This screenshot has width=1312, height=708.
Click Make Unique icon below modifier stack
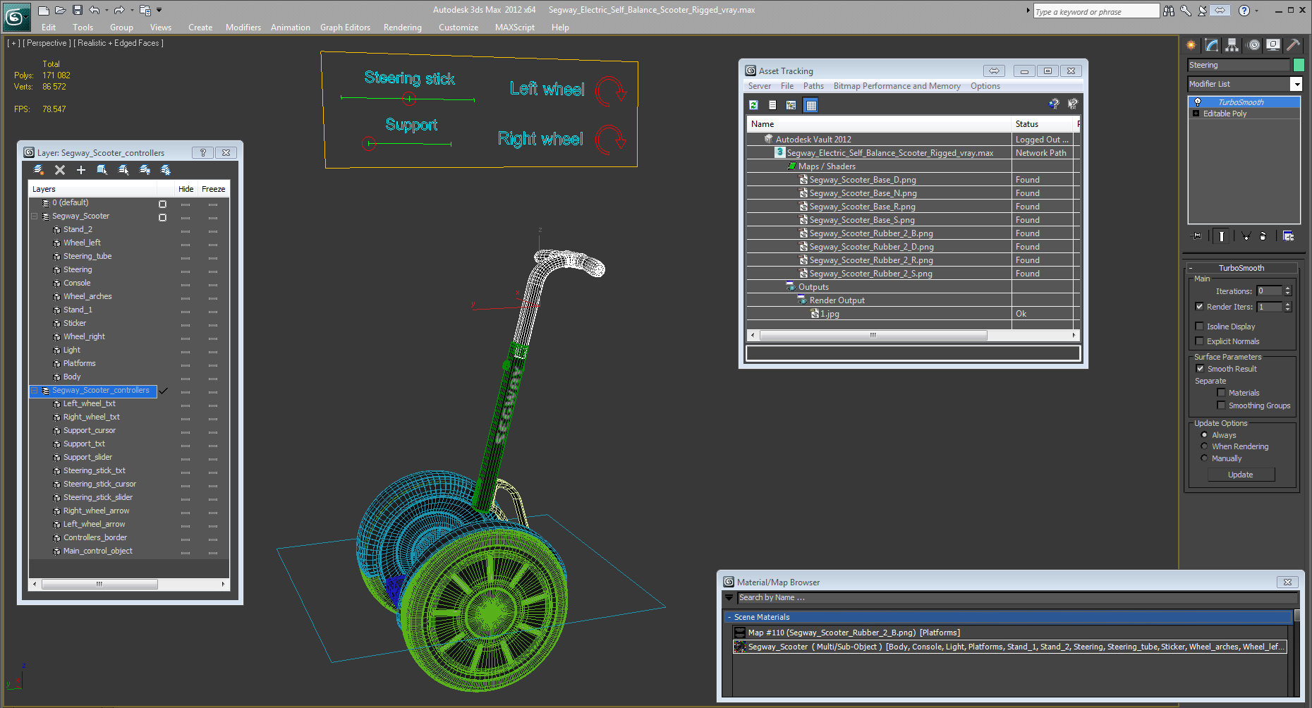(x=1246, y=236)
